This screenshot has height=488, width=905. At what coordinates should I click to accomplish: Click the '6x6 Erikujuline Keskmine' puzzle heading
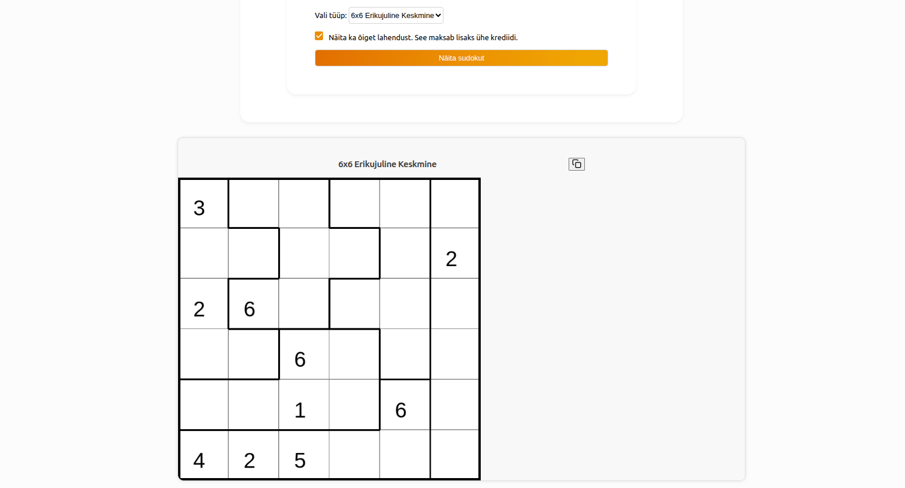387,164
